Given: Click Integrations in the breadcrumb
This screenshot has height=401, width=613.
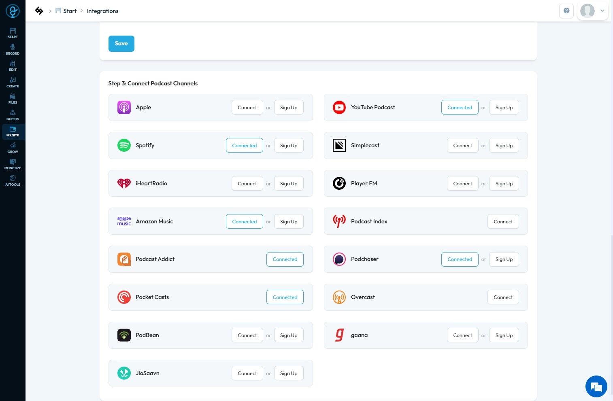Looking at the screenshot, I should [x=103, y=11].
